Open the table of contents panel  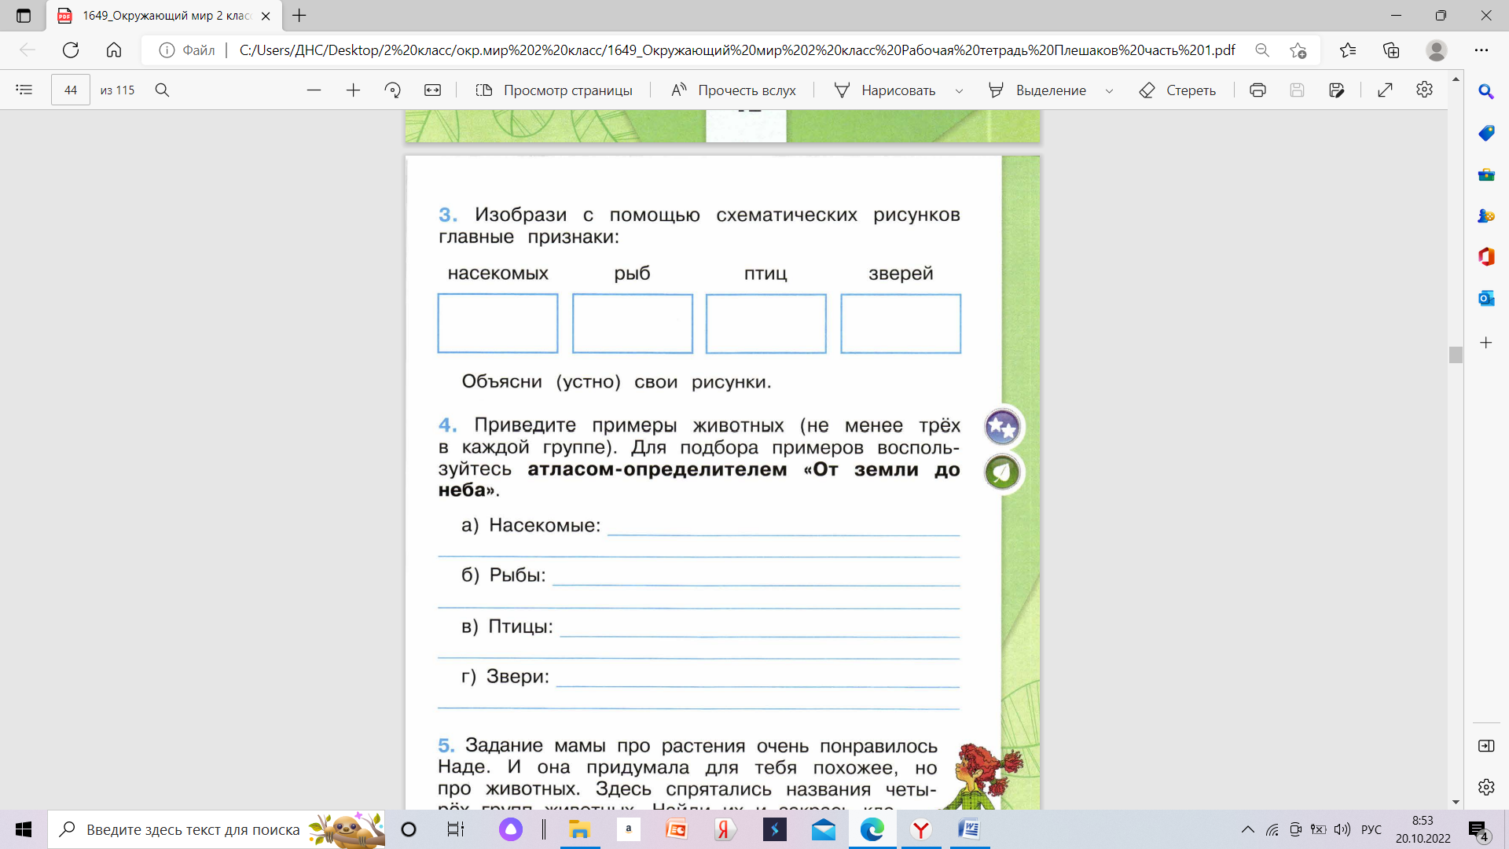click(x=24, y=90)
